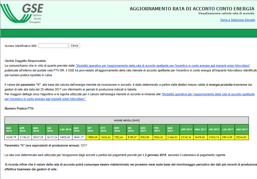This screenshot has width=257, height=179.
Task: Select the MAR 2016 column header
Action: [x=11, y=129]
